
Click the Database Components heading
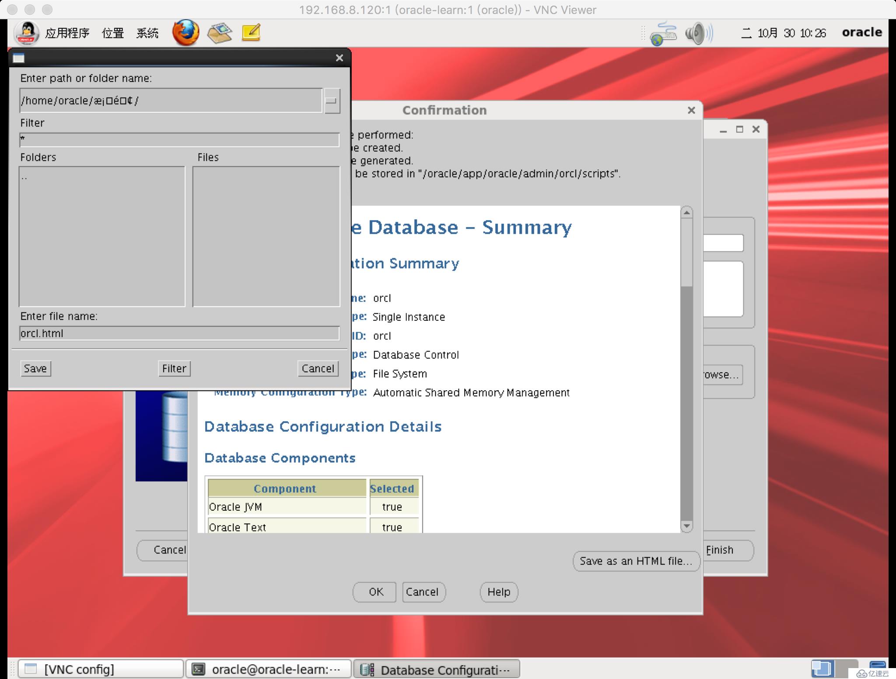(280, 458)
